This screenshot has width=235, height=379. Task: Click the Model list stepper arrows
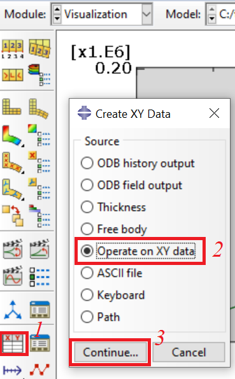pos(211,14)
